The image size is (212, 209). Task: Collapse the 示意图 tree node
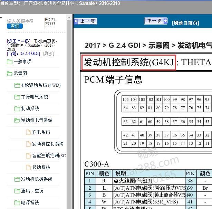coord(20,73)
